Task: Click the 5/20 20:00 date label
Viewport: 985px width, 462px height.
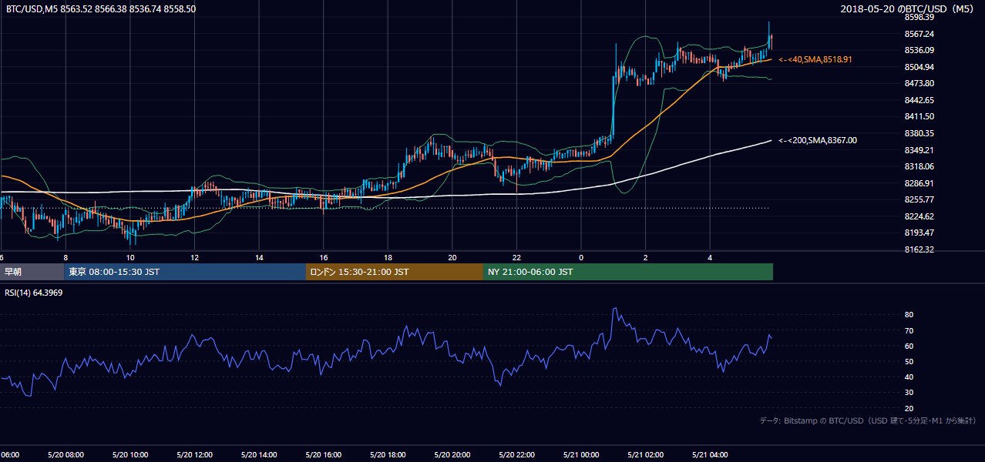Action: point(452,454)
